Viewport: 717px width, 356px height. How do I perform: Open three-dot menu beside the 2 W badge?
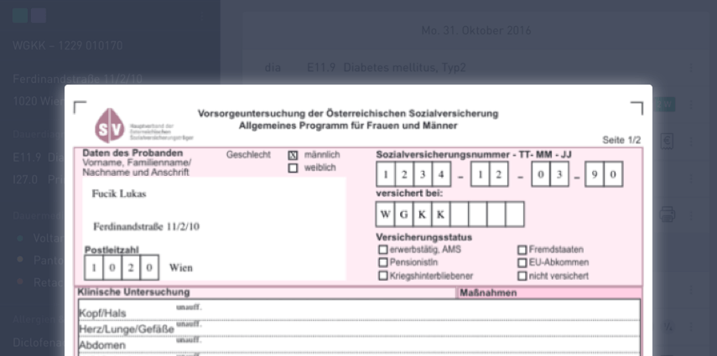tap(691, 105)
